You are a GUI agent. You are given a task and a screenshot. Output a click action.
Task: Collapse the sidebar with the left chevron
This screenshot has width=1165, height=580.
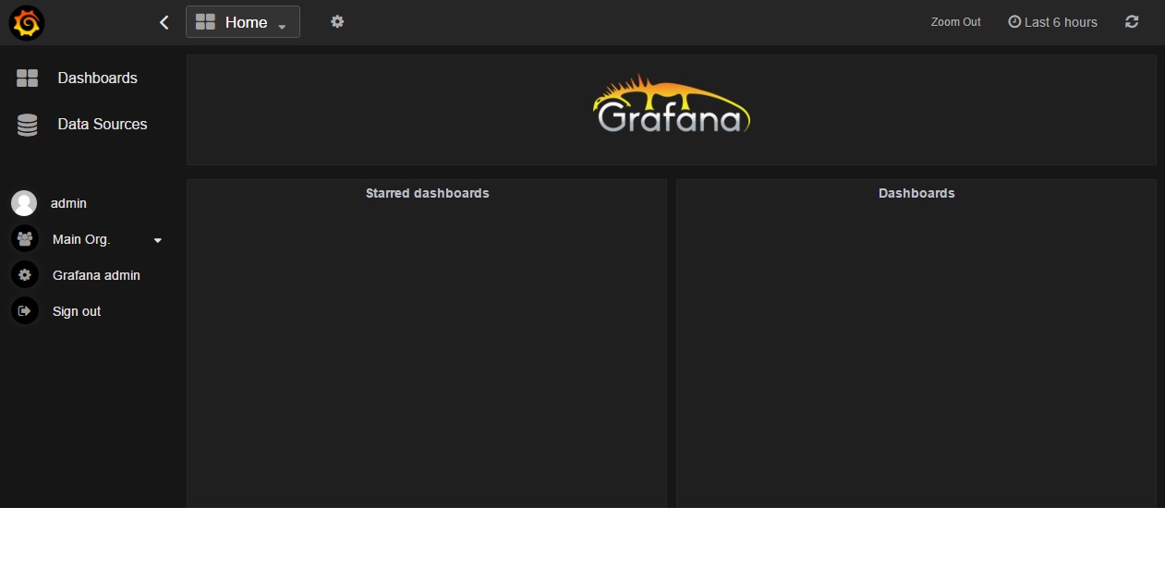point(164,22)
